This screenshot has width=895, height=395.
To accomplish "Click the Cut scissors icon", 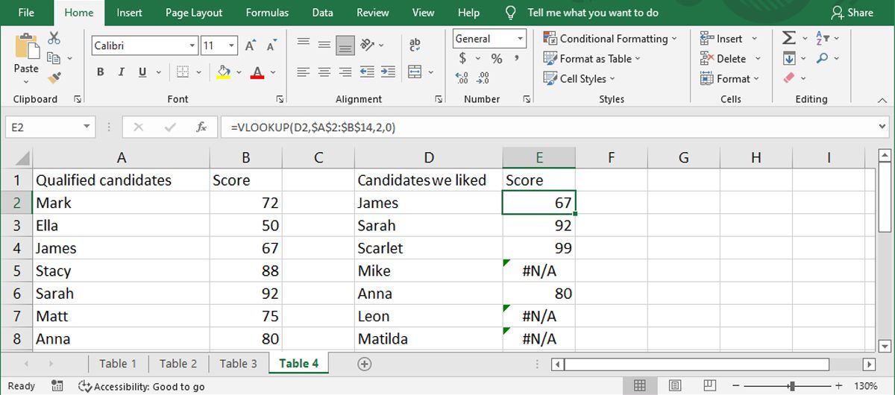I will coord(54,39).
